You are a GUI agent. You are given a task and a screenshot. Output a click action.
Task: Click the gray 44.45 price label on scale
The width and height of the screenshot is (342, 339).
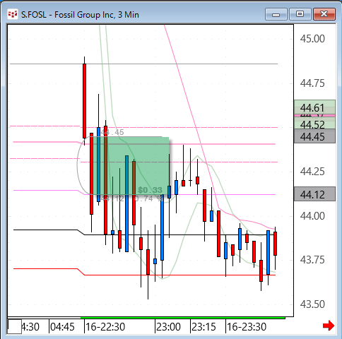314,136
